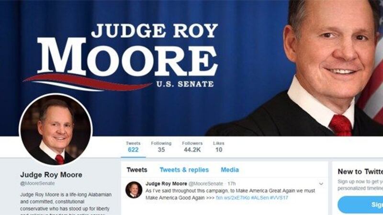This screenshot has height=215, width=383.
Task: Open the #VVS17 hashtag
Action: [x=279, y=198]
